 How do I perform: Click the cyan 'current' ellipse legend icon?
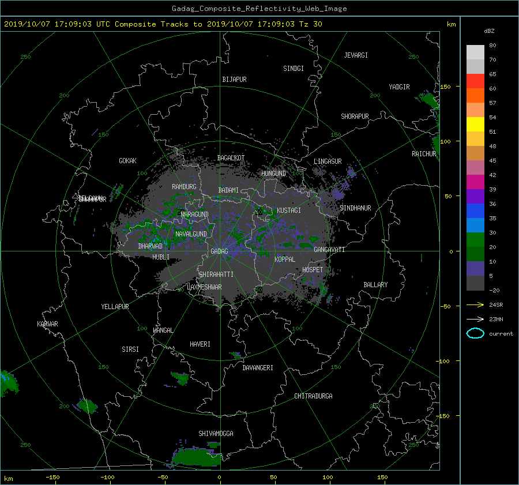coord(475,333)
